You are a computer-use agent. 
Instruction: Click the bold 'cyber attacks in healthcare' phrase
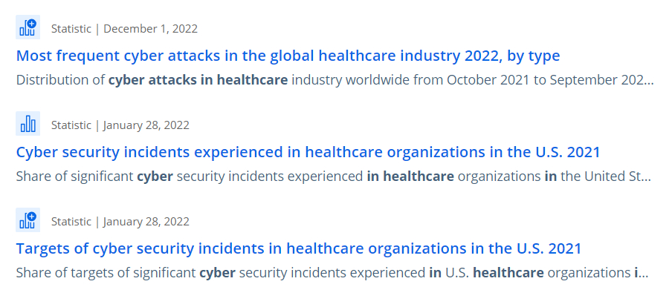coord(198,80)
